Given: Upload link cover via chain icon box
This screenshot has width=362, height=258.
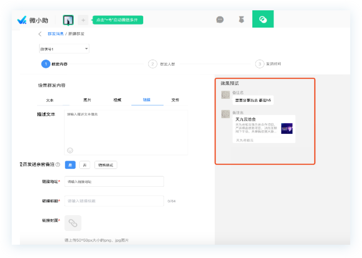Looking at the screenshot, I should click(x=73, y=223).
